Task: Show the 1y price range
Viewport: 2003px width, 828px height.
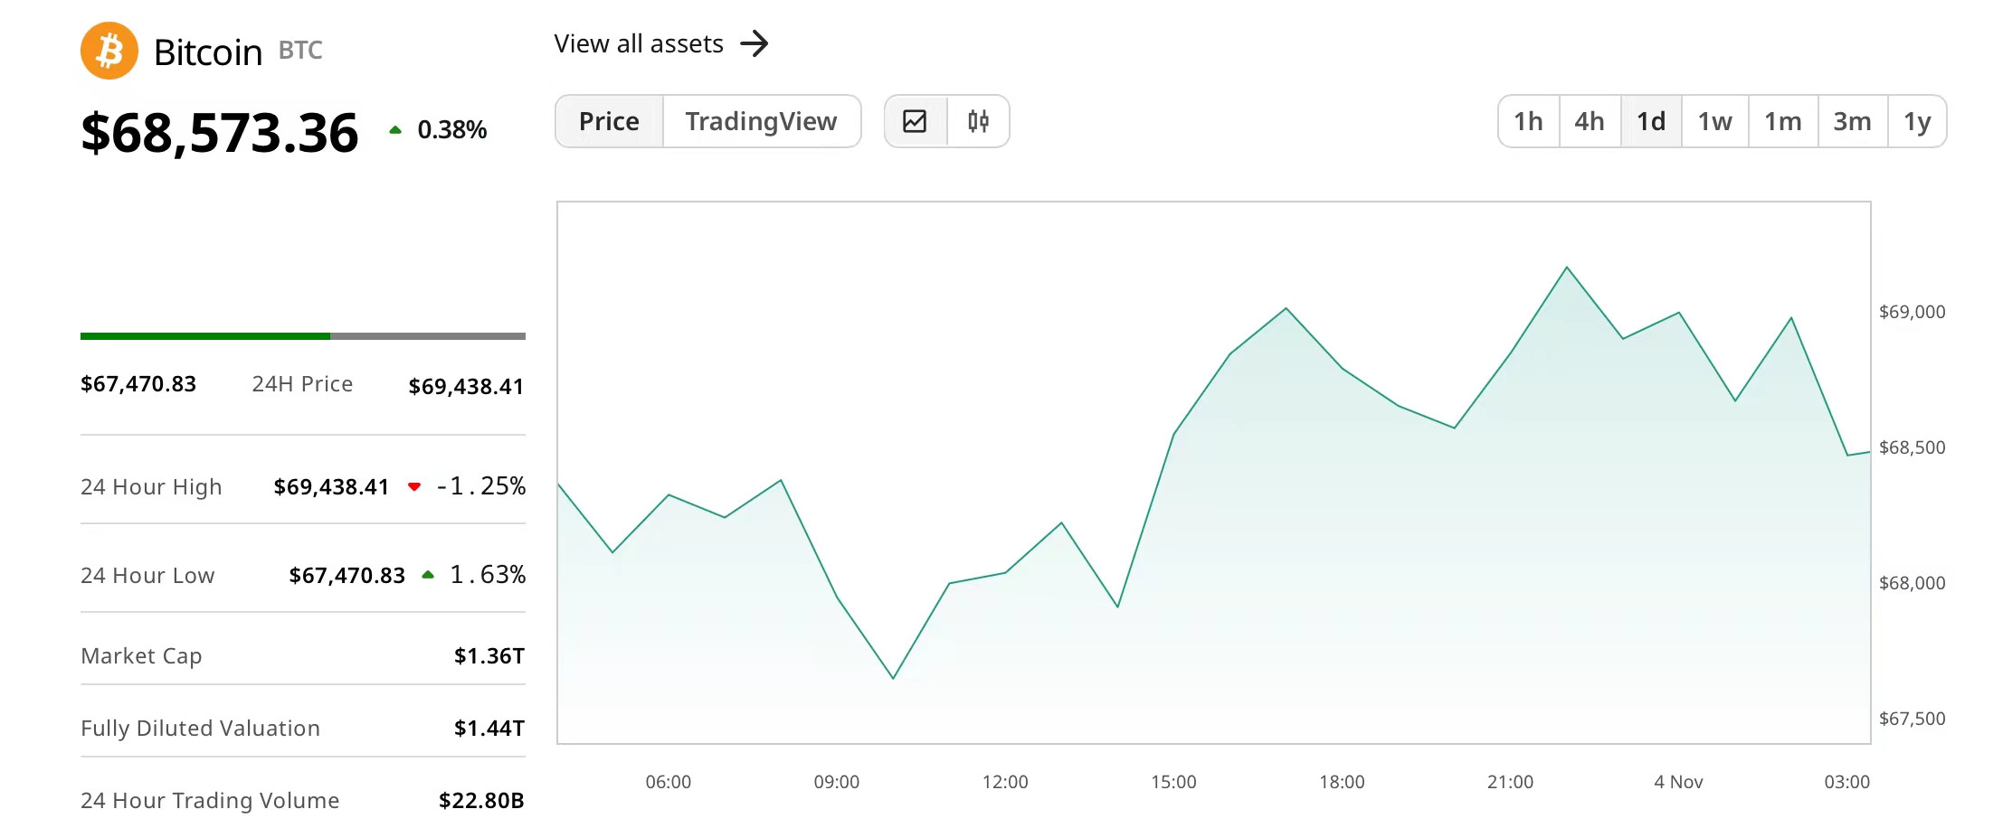Action: click(1917, 121)
